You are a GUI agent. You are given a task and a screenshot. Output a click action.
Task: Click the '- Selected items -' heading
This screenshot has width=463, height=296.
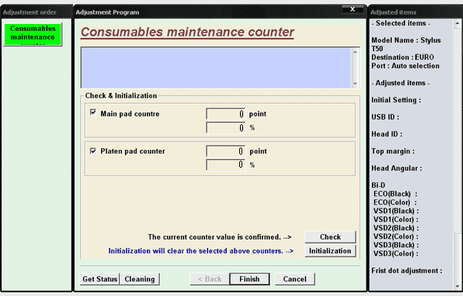[400, 23]
